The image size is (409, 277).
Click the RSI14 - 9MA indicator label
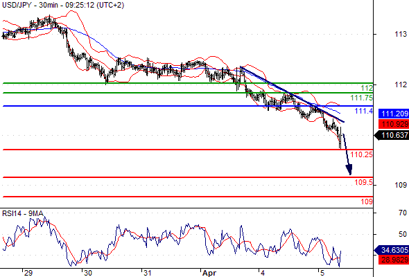point(23,213)
